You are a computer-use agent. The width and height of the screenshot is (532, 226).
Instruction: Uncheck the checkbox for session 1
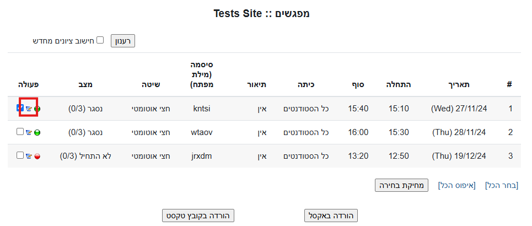pos(20,108)
